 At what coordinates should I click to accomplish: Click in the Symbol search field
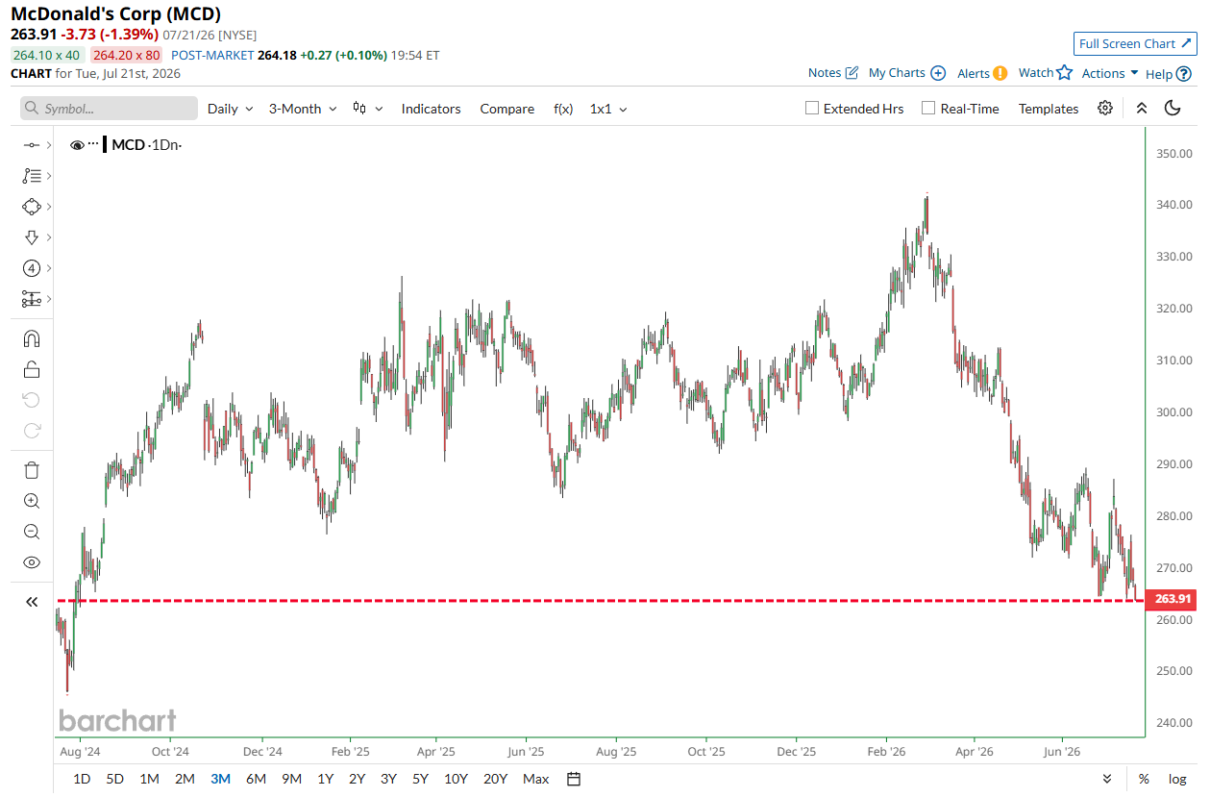point(109,109)
